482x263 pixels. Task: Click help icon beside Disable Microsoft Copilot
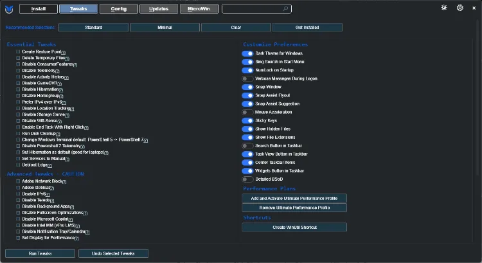(x=69, y=219)
